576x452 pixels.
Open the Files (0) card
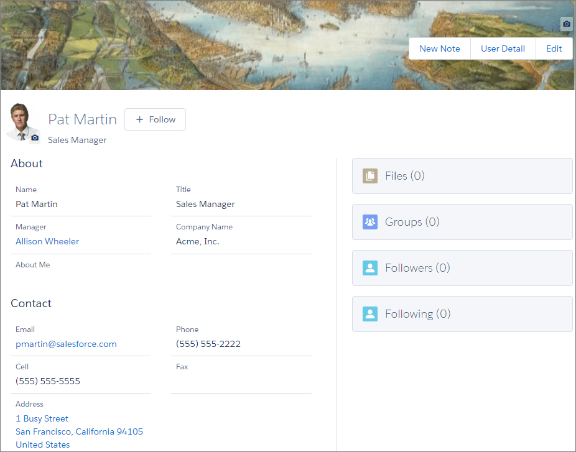coord(462,176)
